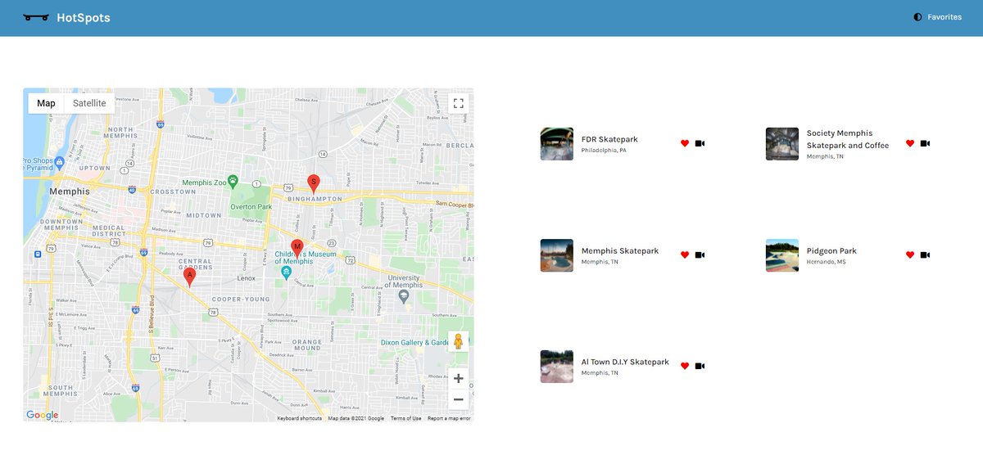Click the red A map marker
983x455 pixels.
click(x=189, y=277)
